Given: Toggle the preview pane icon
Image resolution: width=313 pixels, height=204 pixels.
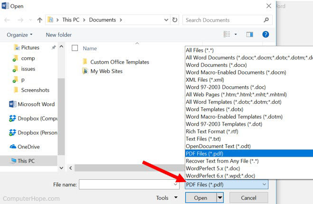Looking at the screenshot, I should (x=250, y=35).
